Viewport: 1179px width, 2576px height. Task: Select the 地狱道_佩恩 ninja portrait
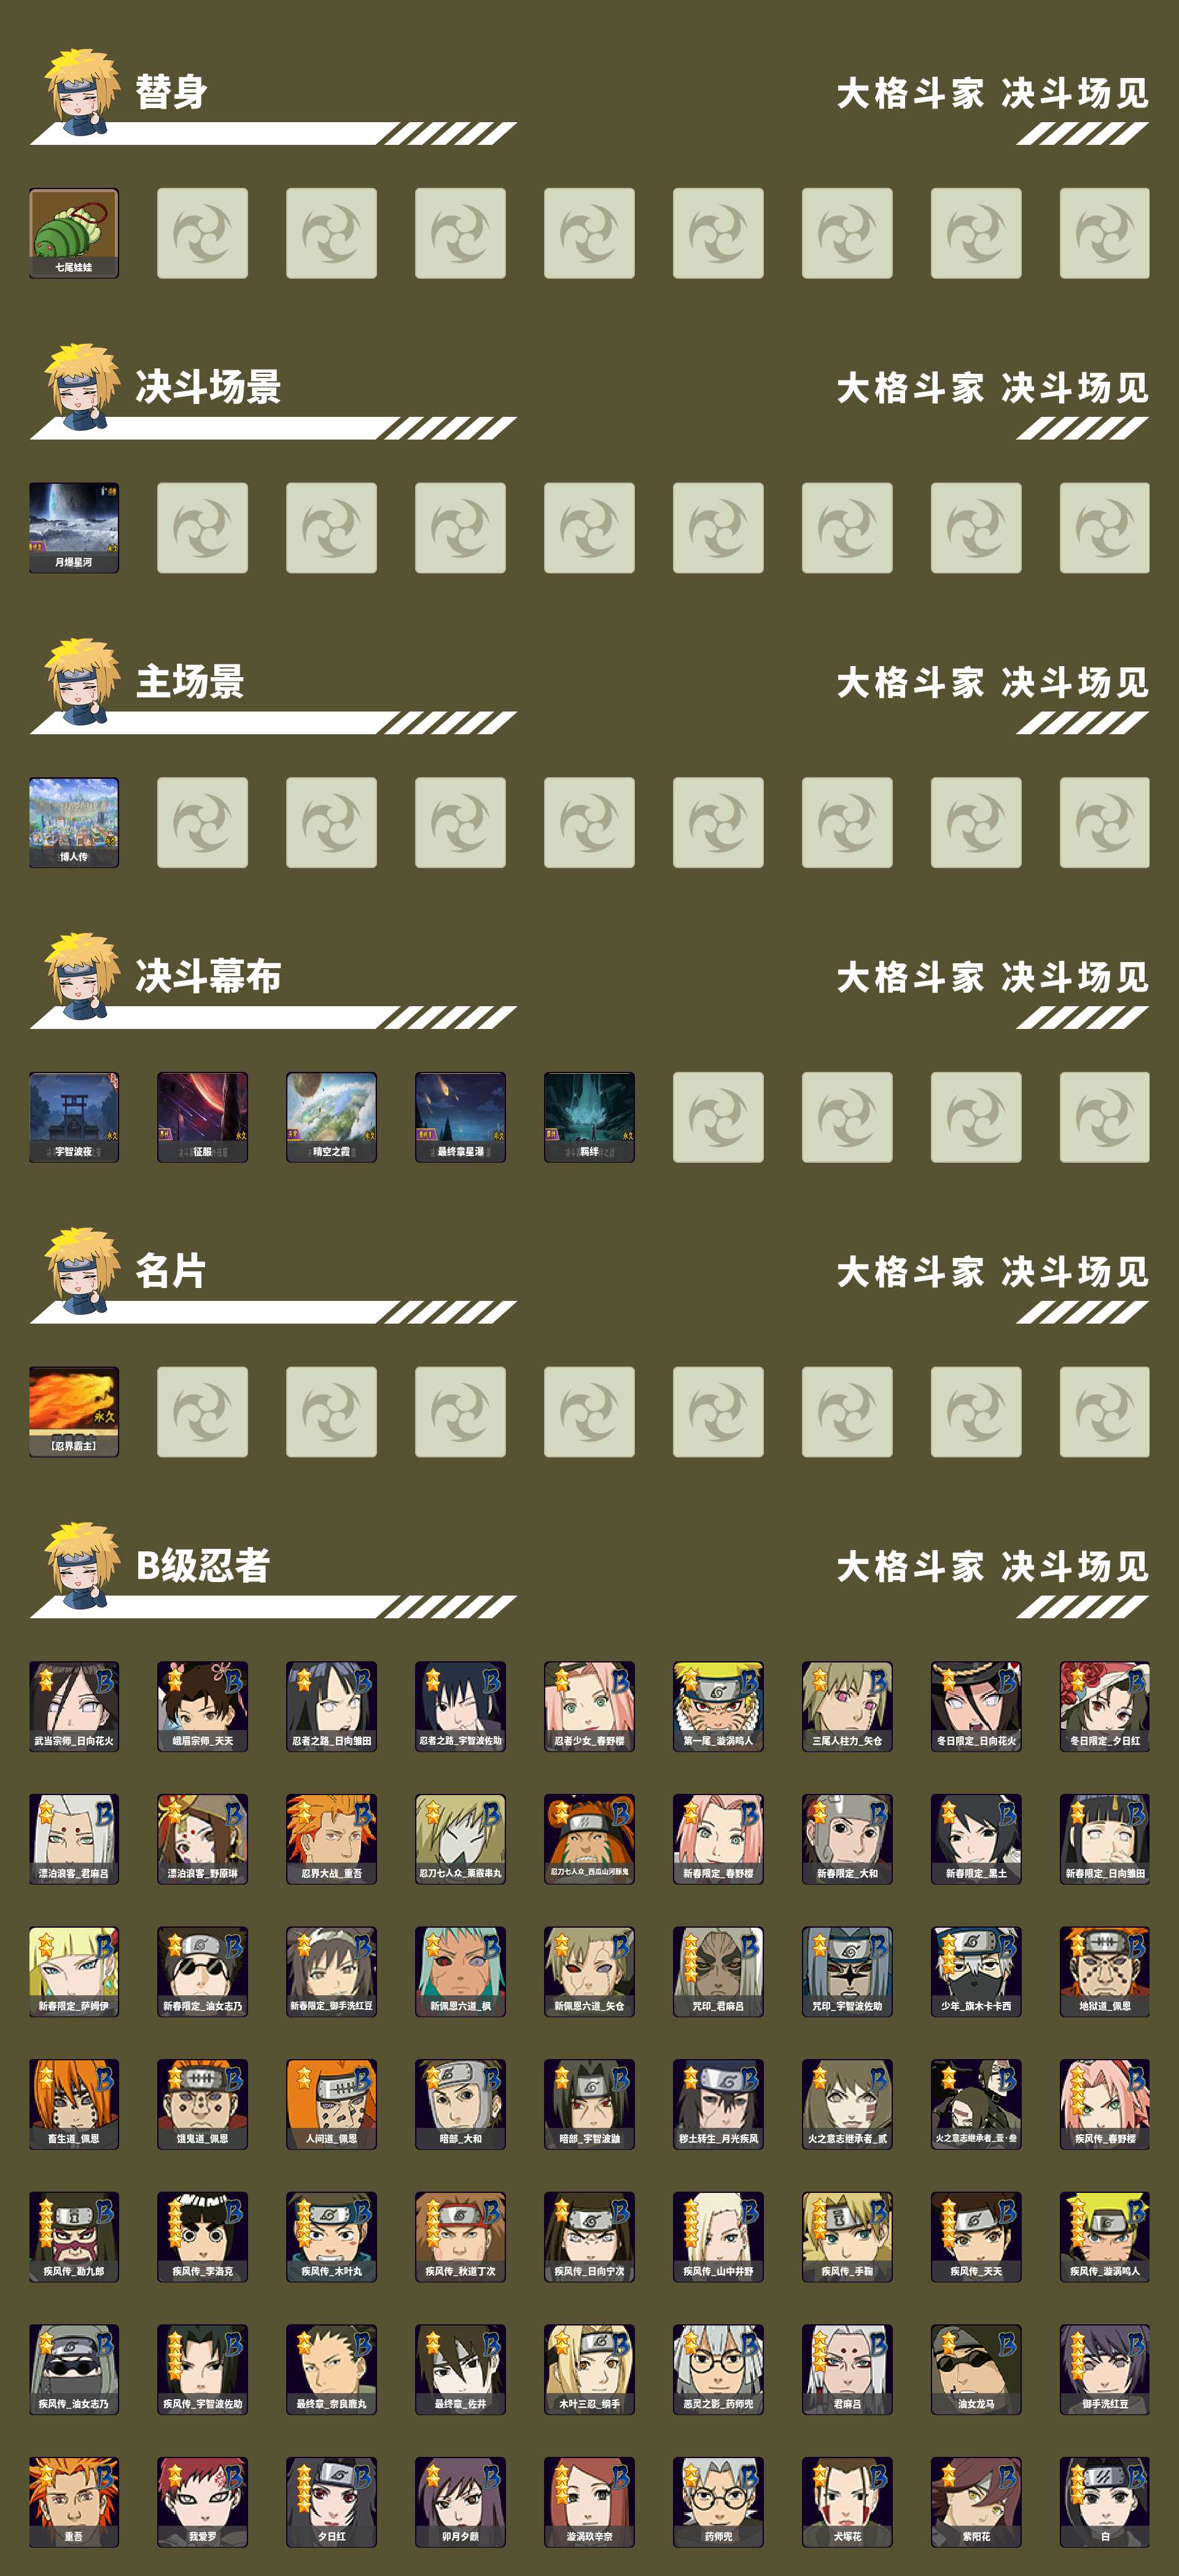coord(1105,1971)
